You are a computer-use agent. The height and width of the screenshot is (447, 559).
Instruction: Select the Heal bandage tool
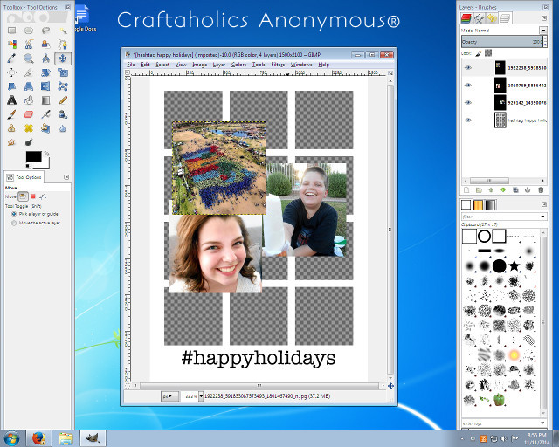click(x=29, y=128)
